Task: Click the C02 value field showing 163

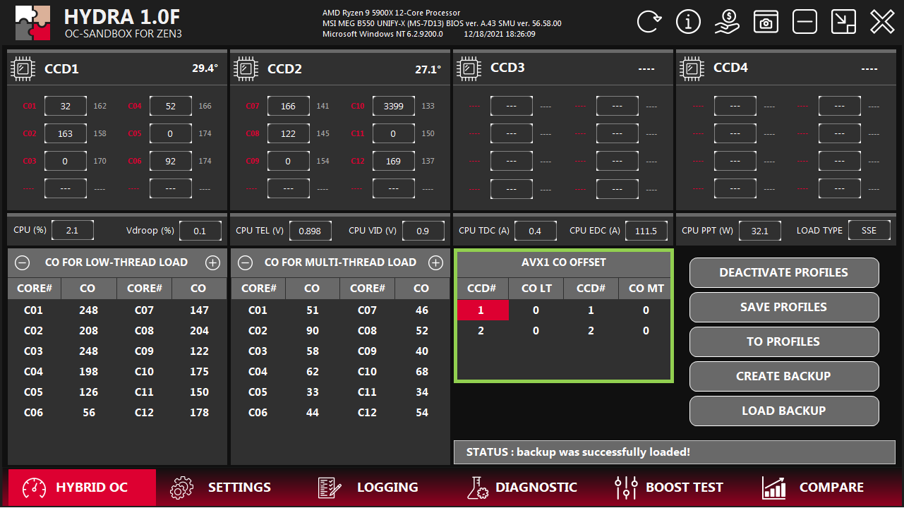Action: click(66, 133)
